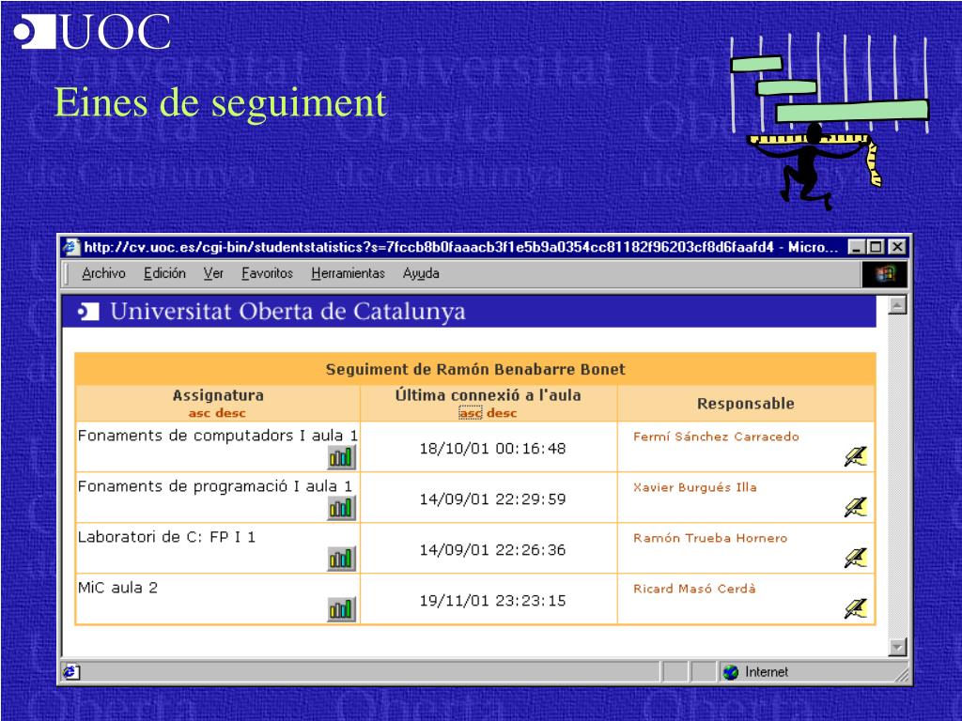Open the Ayuda menu
The height and width of the screenshot is (721, 962).
(x=421, y=273)
